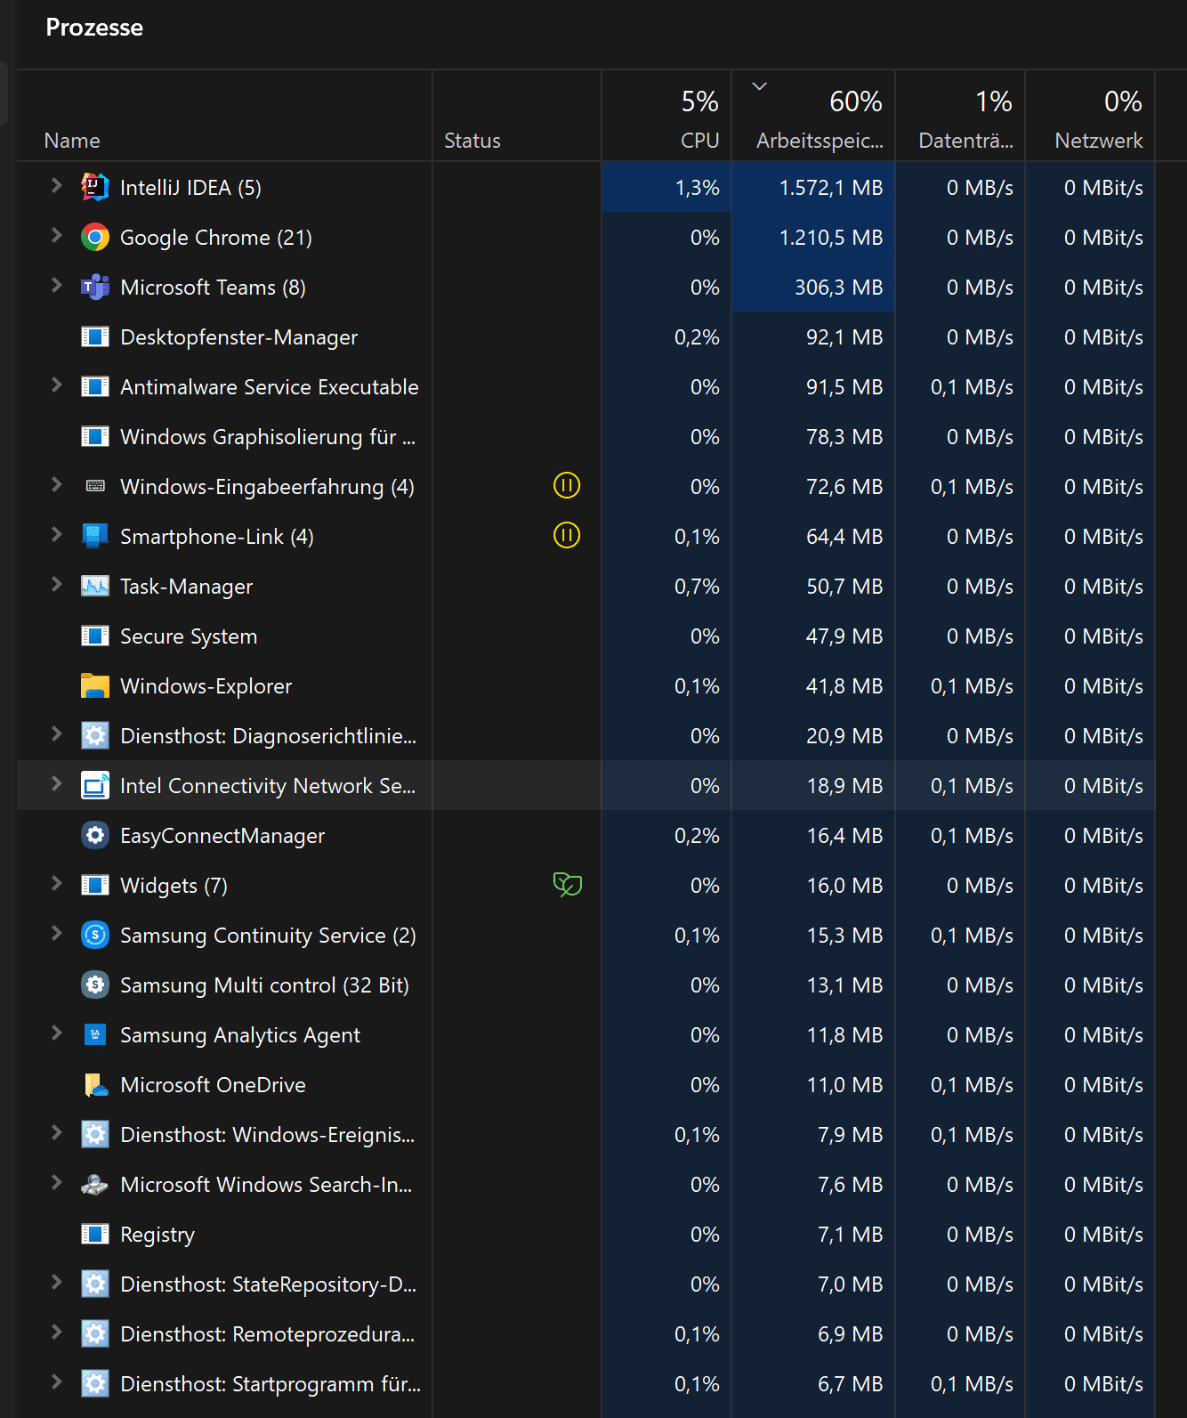Sort by Arbeitsspeicher column header
This screenshot has width=1187, height=1418.
click(x=813, y=116)
